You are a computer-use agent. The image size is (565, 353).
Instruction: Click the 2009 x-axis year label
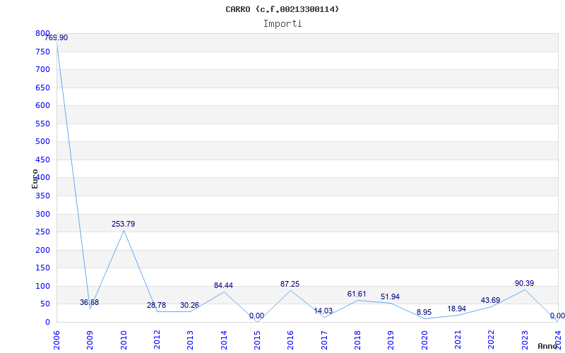(x=90, y=340)
